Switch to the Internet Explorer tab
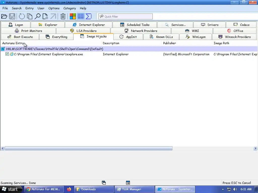 [88, 25]
